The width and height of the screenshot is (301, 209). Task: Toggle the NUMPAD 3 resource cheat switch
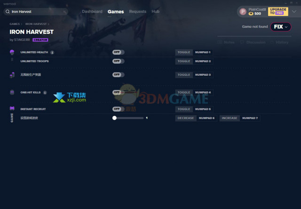118,74
